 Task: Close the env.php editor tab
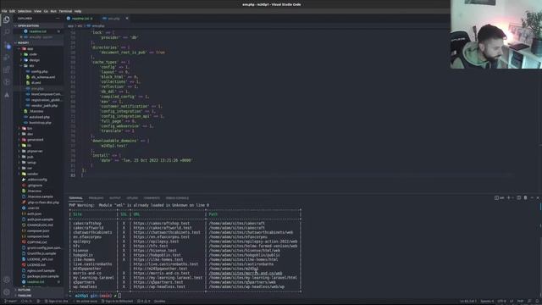click(127, 19)
